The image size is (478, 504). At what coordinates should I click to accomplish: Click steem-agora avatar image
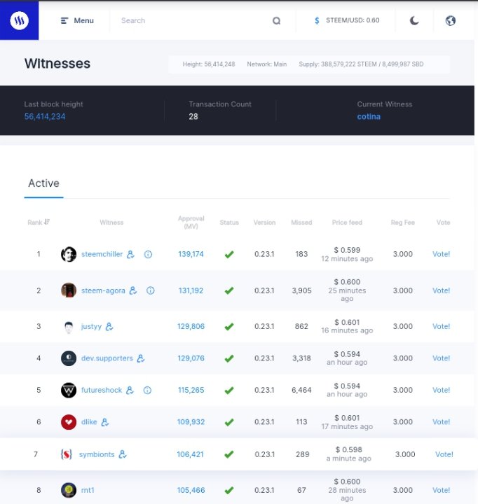tap(69, 290)
